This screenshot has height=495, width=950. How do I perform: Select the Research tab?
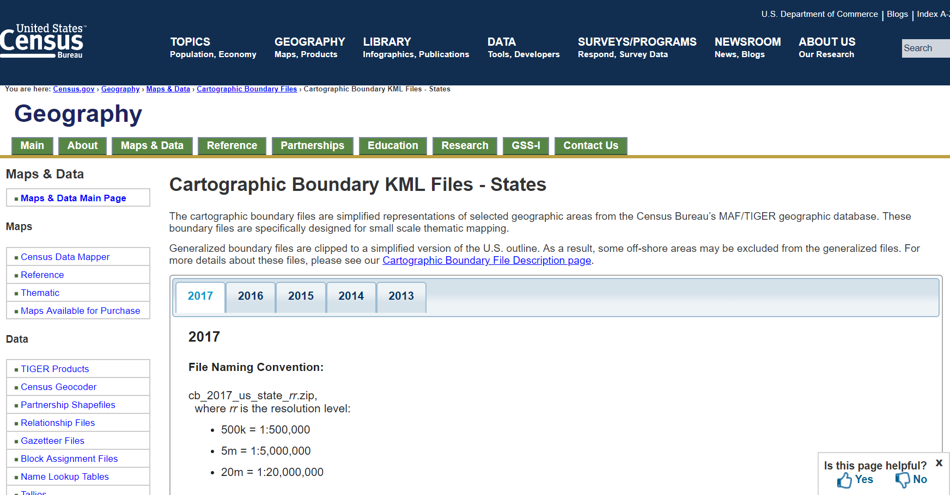point(465,146)
